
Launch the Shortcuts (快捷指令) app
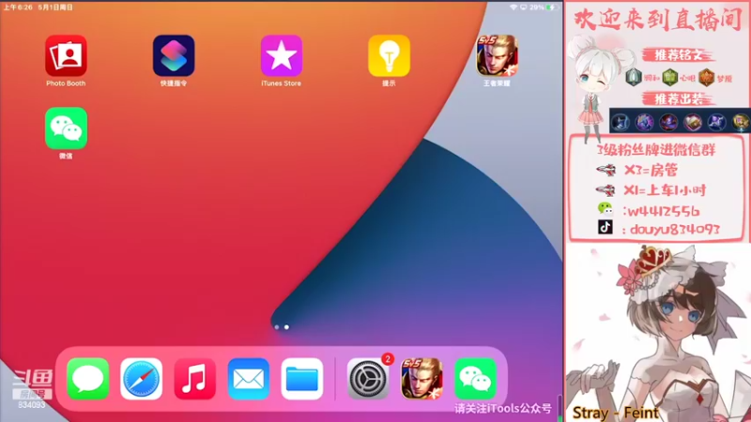pos(174,55)
